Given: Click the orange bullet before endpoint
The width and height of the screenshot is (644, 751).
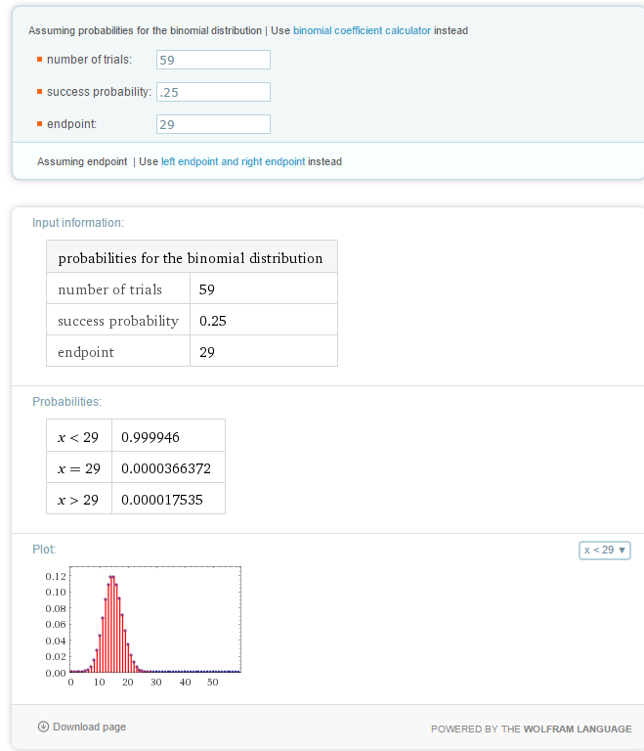Looking at the screenshot, I should point(39,125).
